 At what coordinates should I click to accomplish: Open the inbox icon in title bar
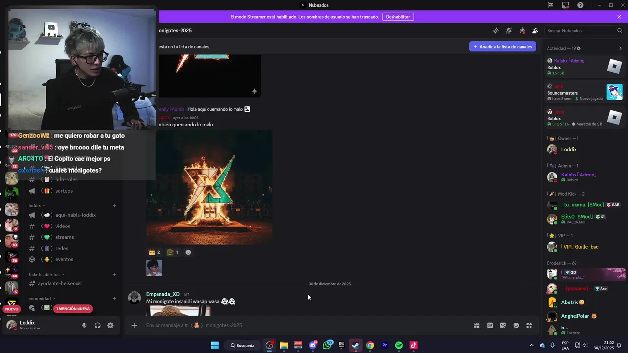(566, 5)
